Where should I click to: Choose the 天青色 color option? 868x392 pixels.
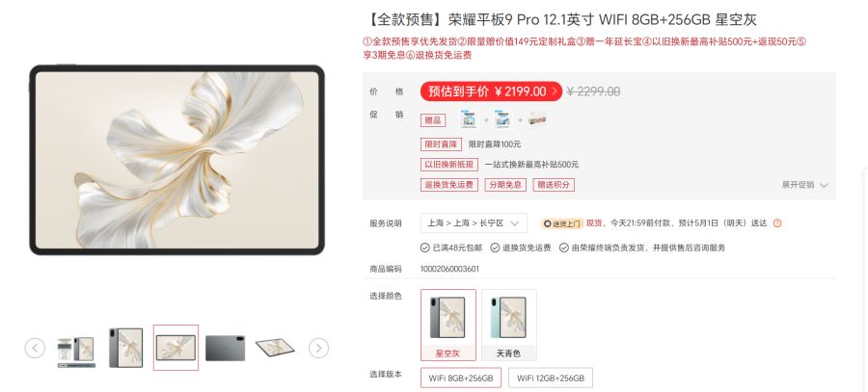click(x=508, y=325)
